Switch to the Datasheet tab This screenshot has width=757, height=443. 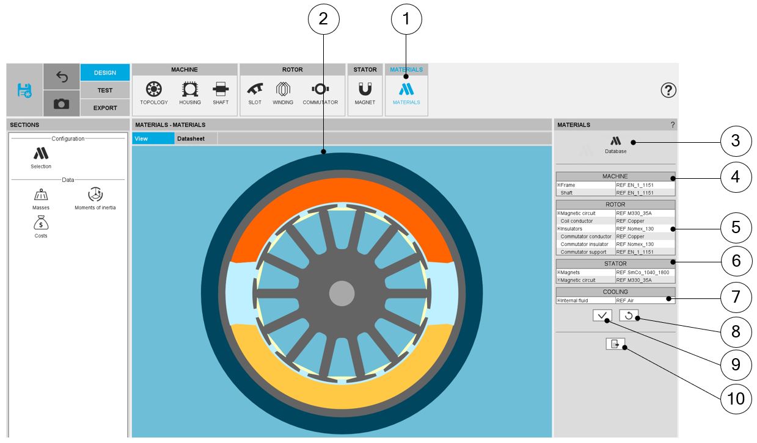[x=191, y=139]
